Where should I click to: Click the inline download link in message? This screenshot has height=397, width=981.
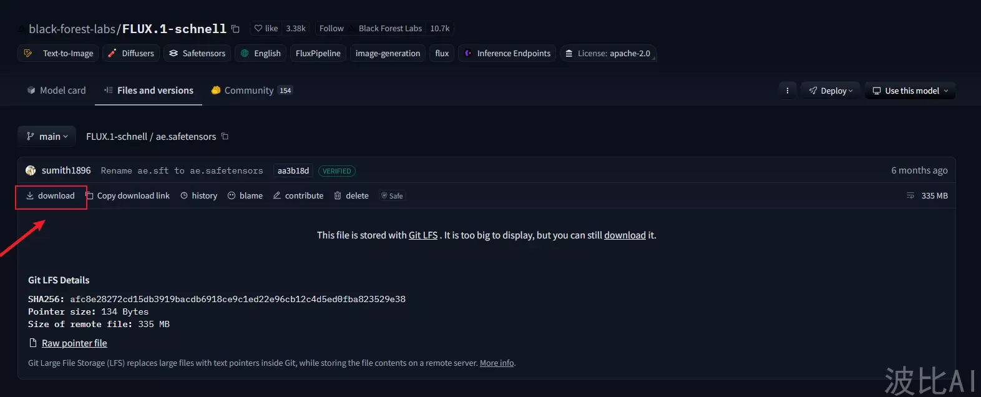point(625,235)
